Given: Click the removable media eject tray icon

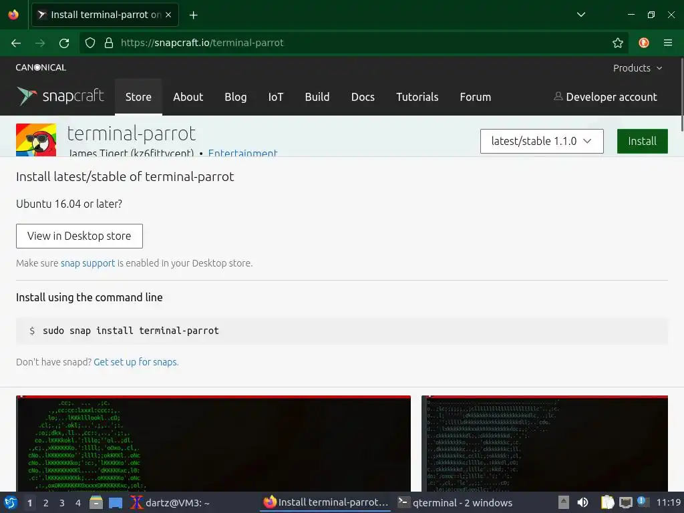Looking at the screenshot, I should (x=564, y=502).
